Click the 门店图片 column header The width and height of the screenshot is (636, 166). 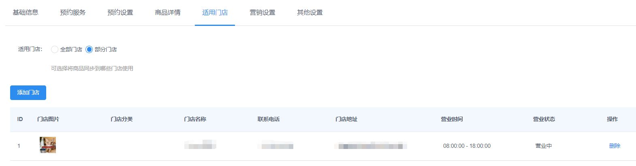click(x=48, y=119)
